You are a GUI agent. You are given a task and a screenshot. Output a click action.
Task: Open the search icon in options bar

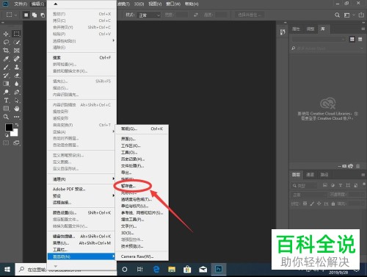pos(337,15)
